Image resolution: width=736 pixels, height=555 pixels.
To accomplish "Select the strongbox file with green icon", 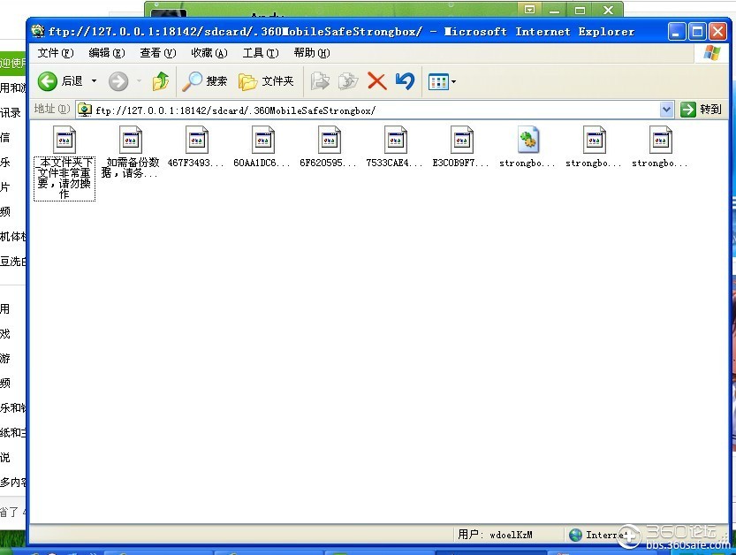I will click(528, 140).
